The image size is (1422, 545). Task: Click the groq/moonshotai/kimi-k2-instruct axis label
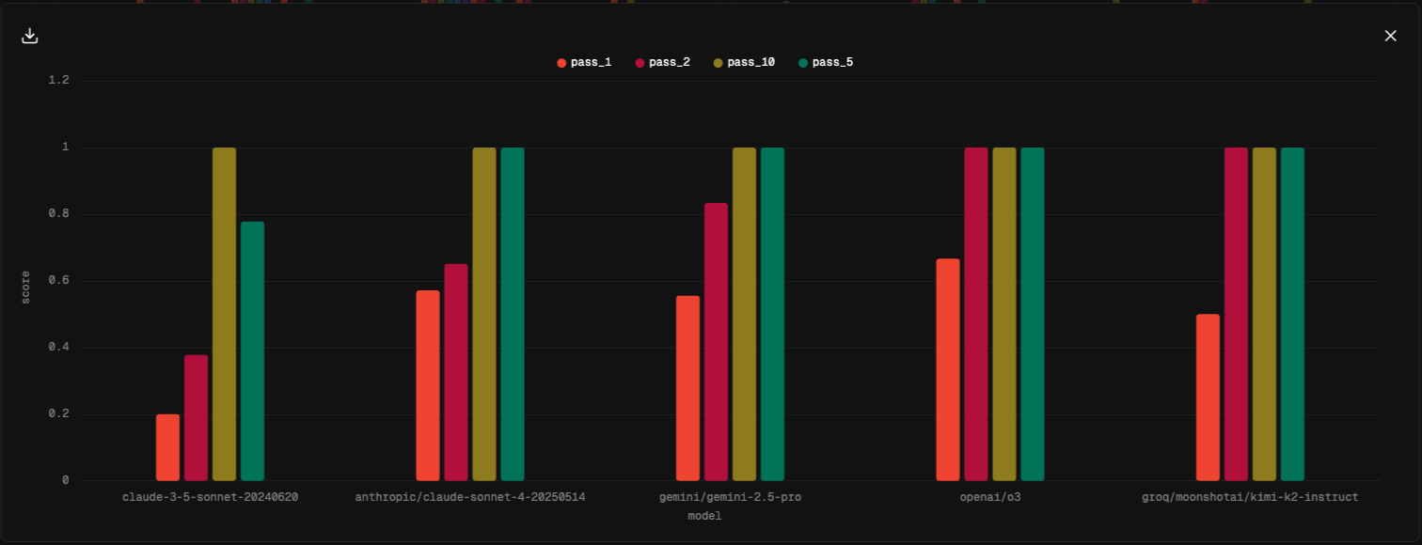click(x=1250, y=497)
